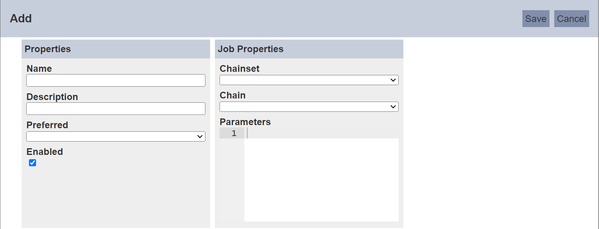
Task: Focus the Name text field
Action: point(116,80)
